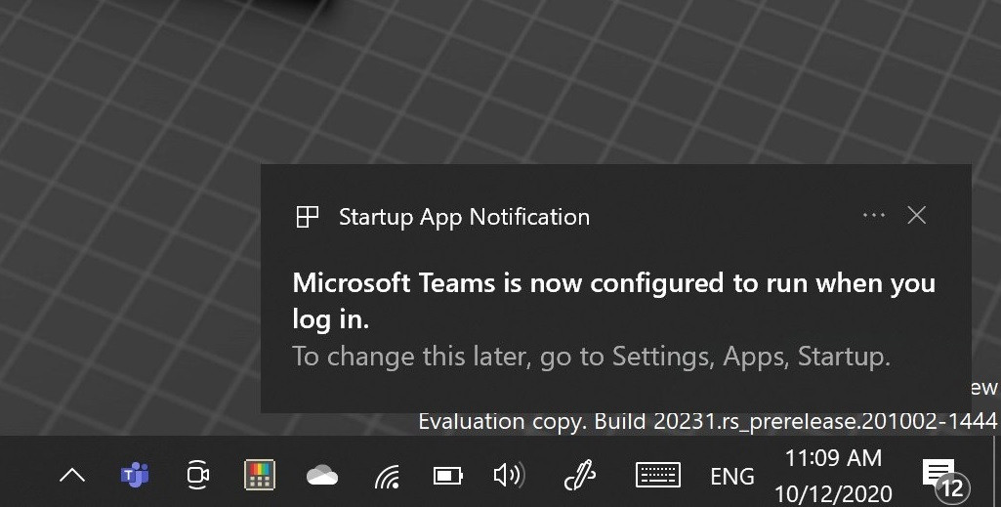The width and height of the screenshot is (1001, 507).
Task: Open notification settings via the three dots
Action: tap(873, 216)
